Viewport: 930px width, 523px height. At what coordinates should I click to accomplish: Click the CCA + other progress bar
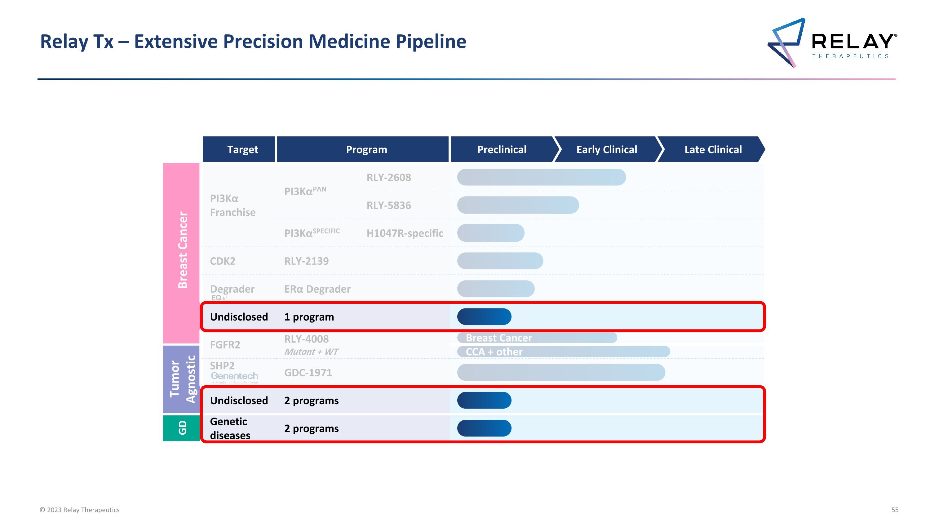pos(563,352)
